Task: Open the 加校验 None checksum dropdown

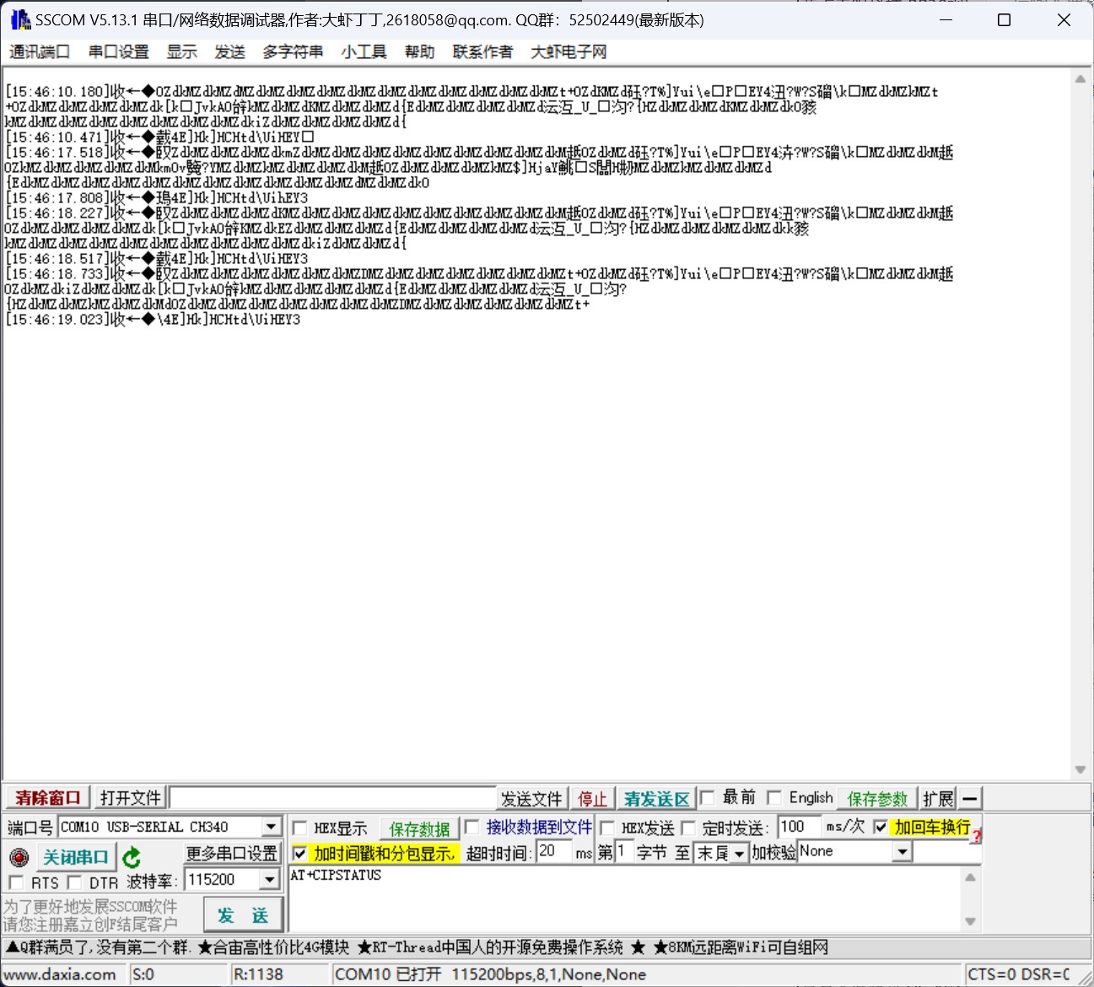Action: 903,852
